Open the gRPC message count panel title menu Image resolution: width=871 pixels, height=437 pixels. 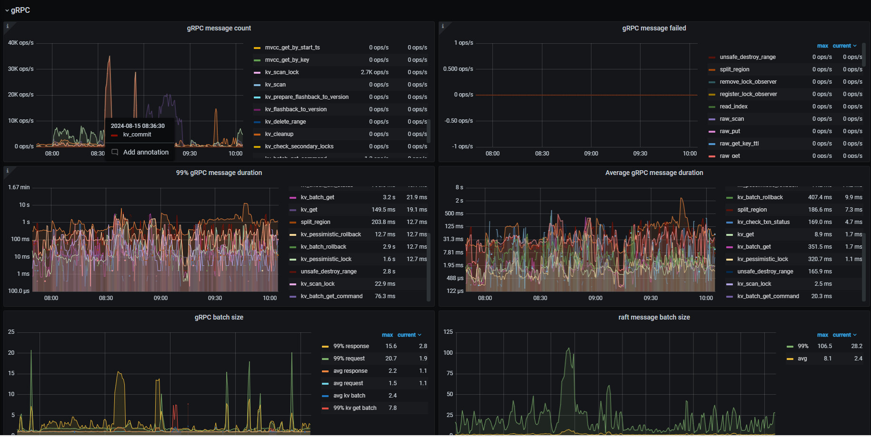(x=219, y=29)
